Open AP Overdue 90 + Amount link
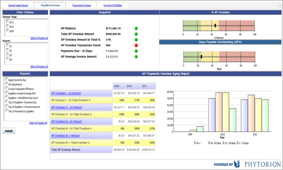This screenshot has width=283, height=170. 65,136
